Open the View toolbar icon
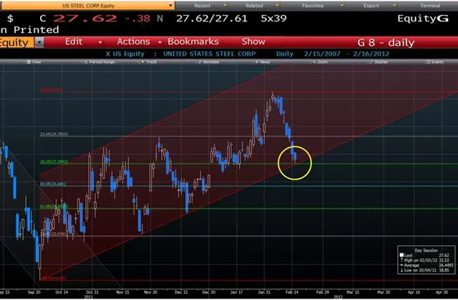 (x=29, y=62)
